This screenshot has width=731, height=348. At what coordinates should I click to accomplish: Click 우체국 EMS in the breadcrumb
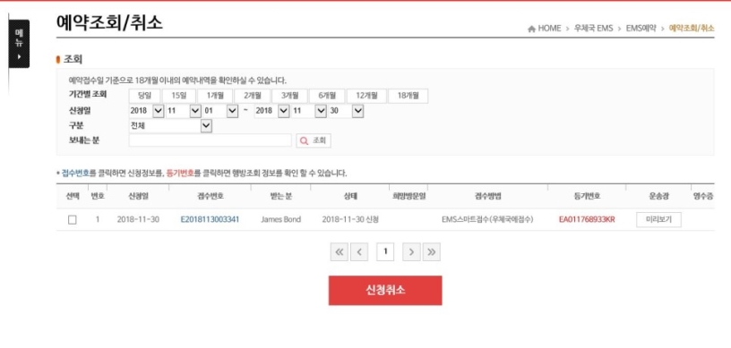593,29
